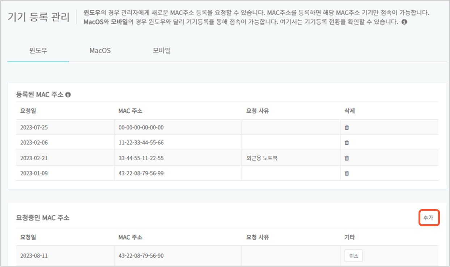Viewport: 450px width, 267px height.
Task: Click the 기기 등록 관리 page title
Action: (38, 17)
